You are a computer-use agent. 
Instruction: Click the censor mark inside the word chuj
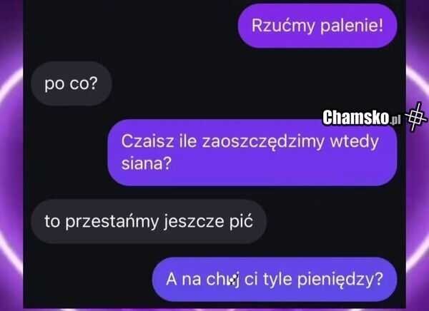tap(232, 280)
